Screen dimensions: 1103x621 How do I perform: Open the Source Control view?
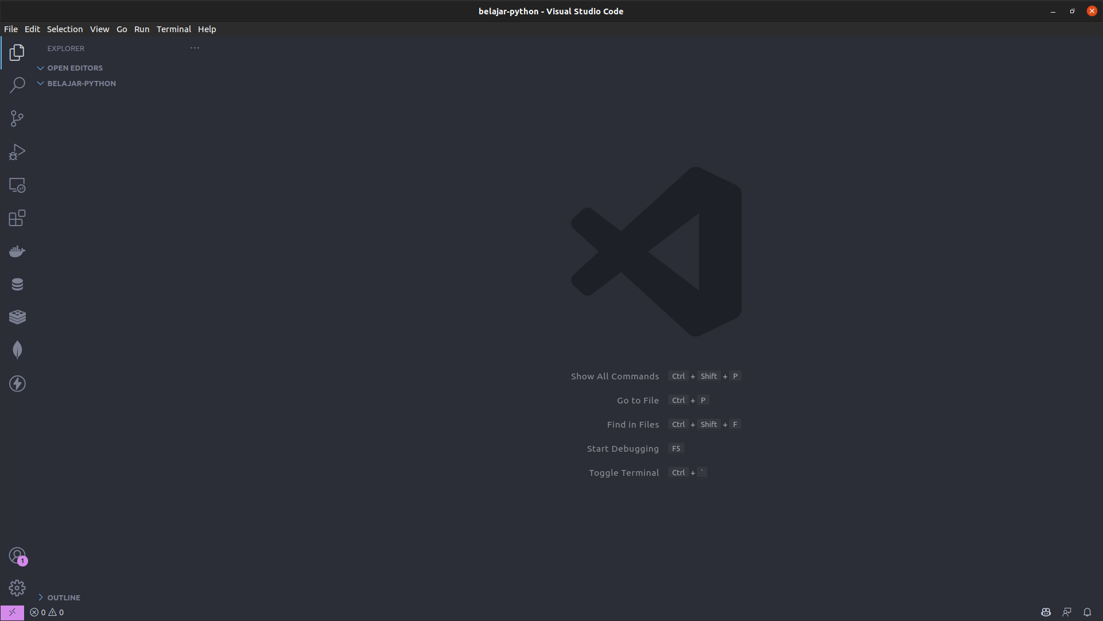coord(17,118)
